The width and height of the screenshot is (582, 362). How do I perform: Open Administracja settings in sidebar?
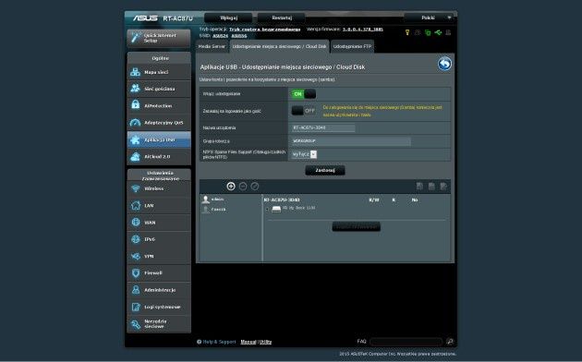tap(159, 290)
